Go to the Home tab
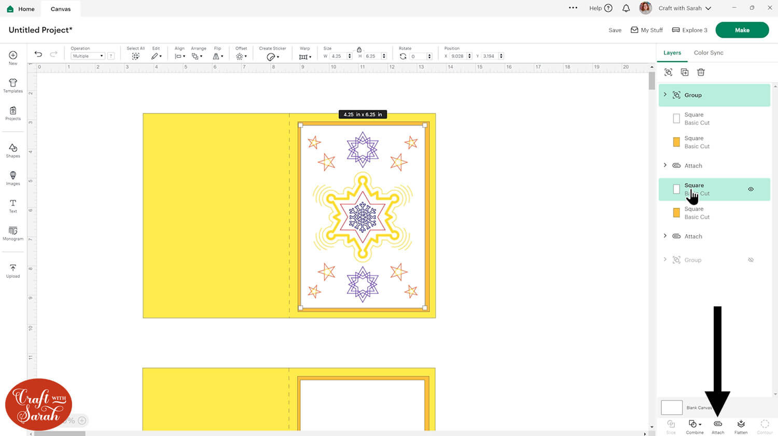Screen dimensions: 778x436 coord(21,9)
